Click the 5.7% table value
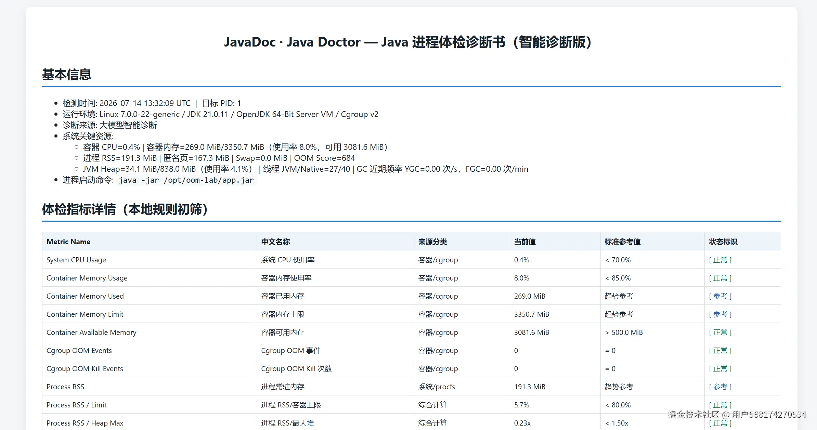 [x=521, y=405]
